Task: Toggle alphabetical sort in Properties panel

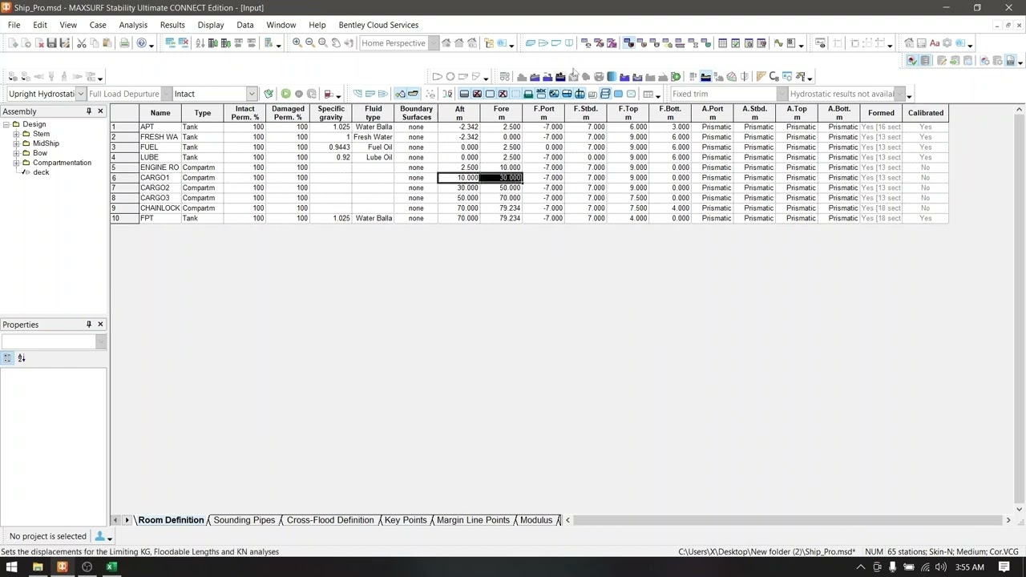Action: pyautogui.click(x=22, y=358)
